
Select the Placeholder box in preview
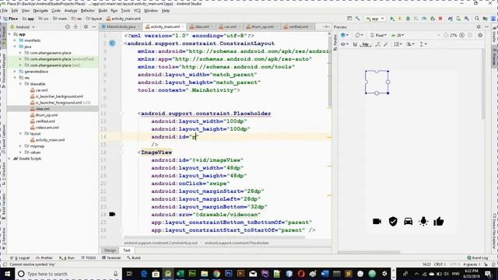click(x=377, y=82)
